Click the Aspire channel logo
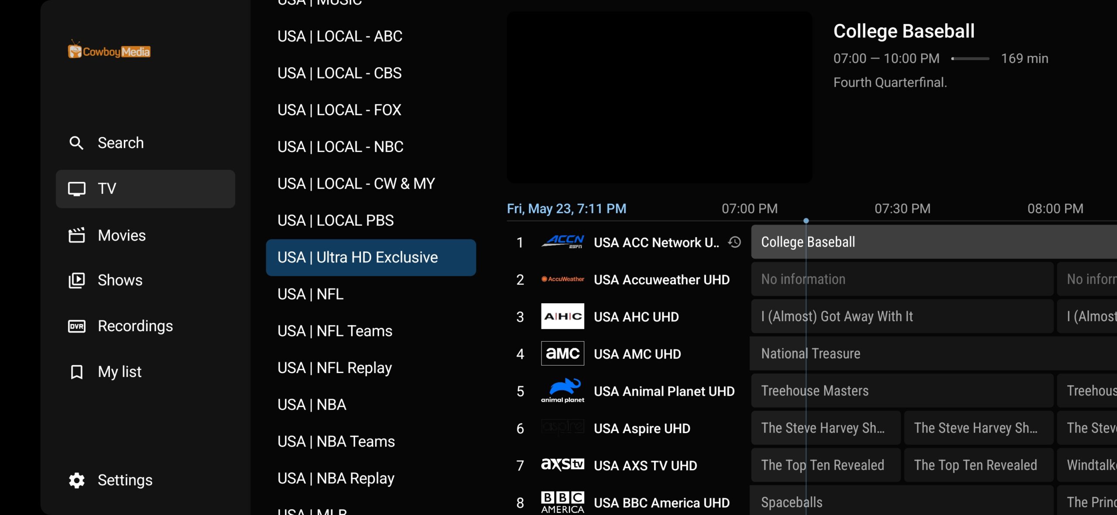1117x515 pixels. pyautogui.click(x=562, y=428)
